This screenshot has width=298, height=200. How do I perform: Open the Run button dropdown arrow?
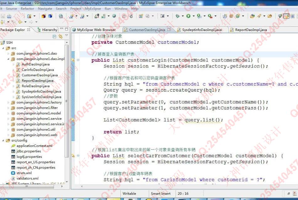click(x=194, y=16)
